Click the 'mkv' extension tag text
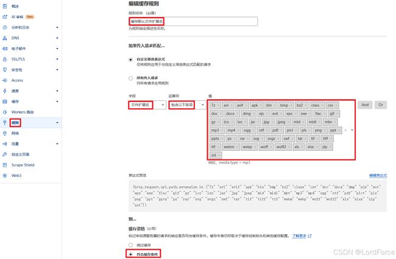 328,122
